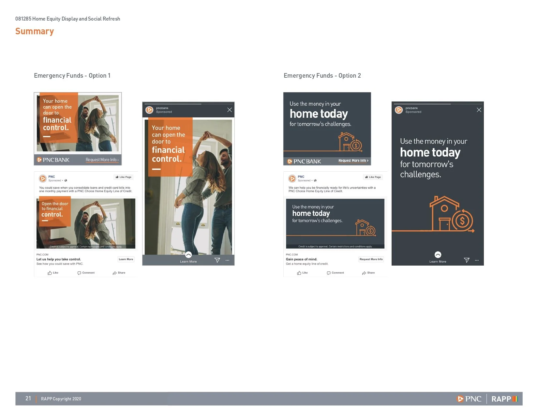
Task: Click Request More Info link on Option 2 banner
Action: [x=353, y=161]
